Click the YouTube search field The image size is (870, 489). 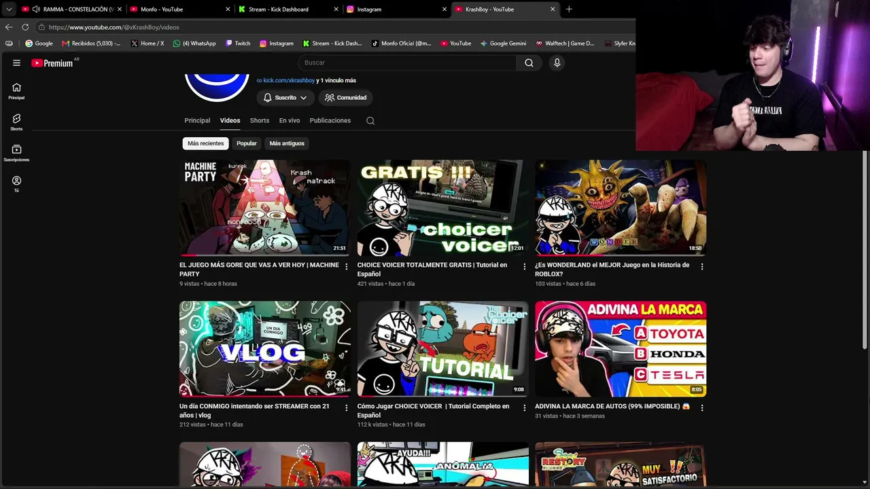(406, 62)
